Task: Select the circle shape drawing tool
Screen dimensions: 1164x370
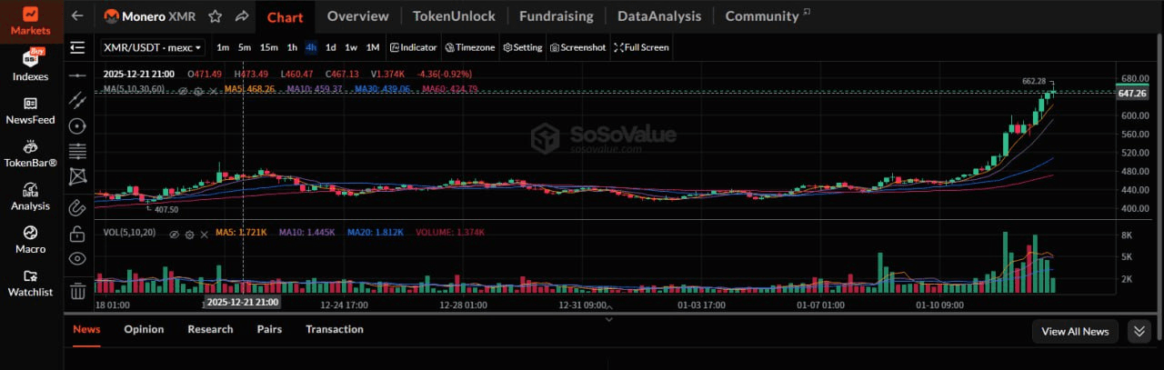Action: 77,125
